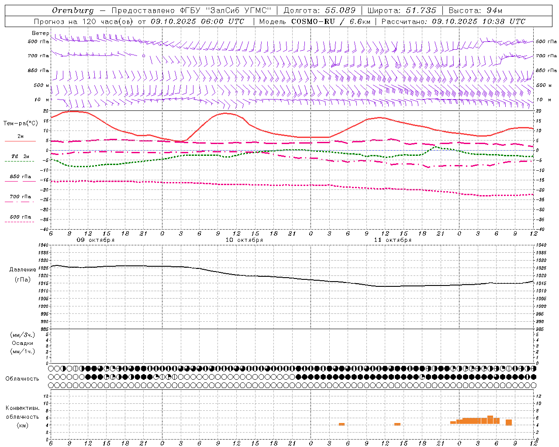This screenshot has height=447, width=559.
Task: Click '850 гПа' in the temperature legend
Action: click(x=21, y=177)
